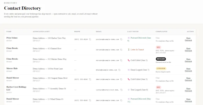This screenshot has width=203, height=105.
Task: Copy psolano@example-demo.com email address
Action: (121, 39)
